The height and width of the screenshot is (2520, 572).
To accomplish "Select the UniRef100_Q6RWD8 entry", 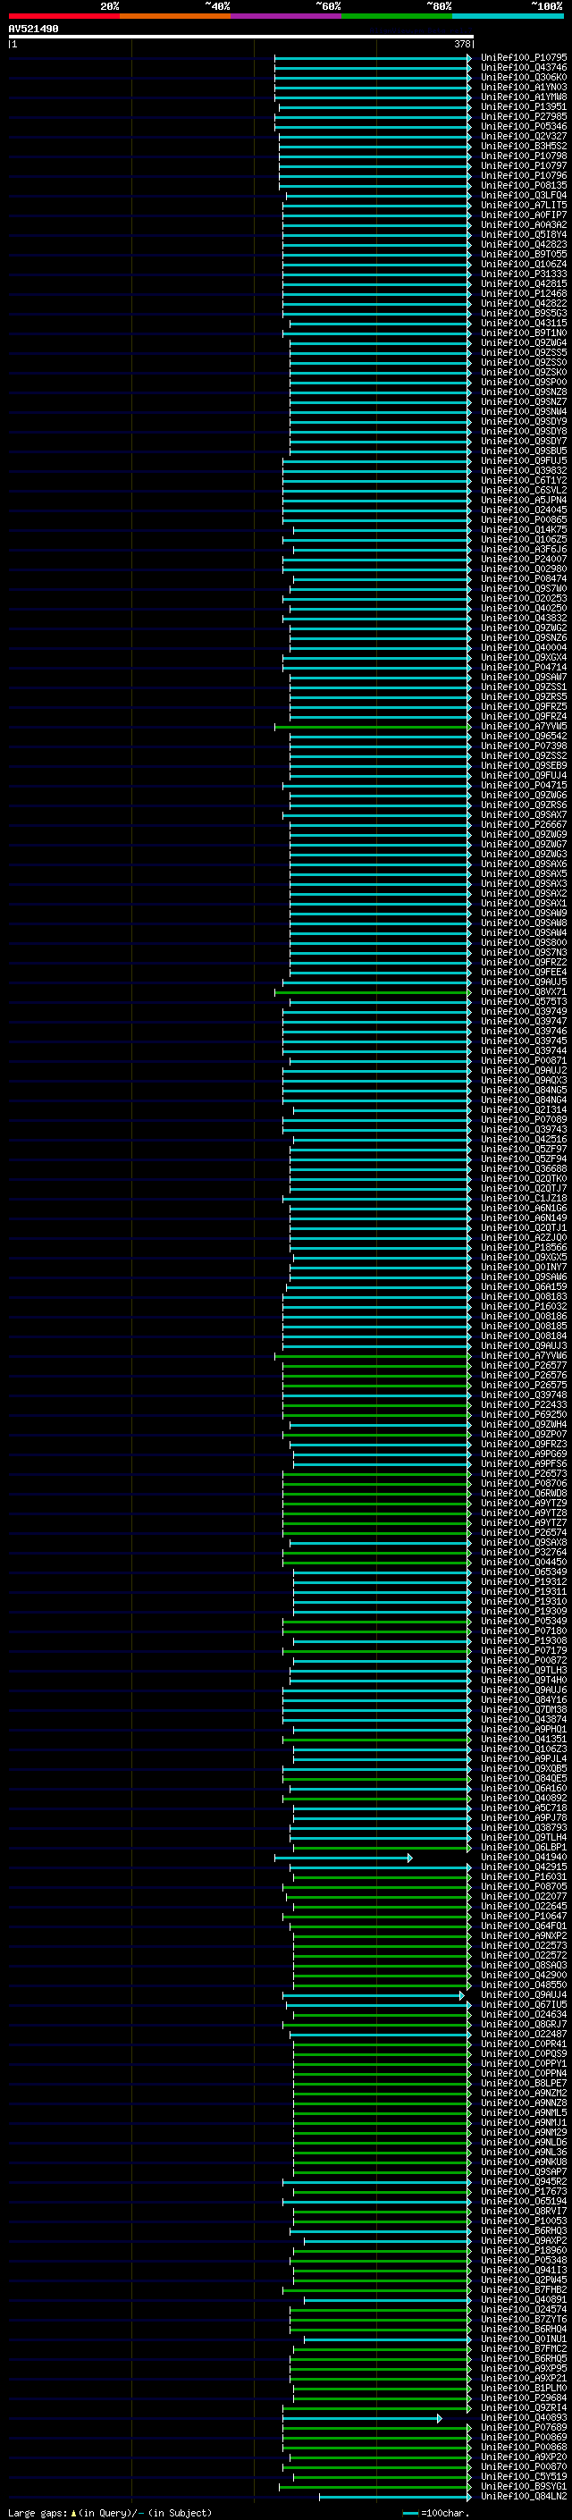I will pyautogui.click(x=524, y=1493).
